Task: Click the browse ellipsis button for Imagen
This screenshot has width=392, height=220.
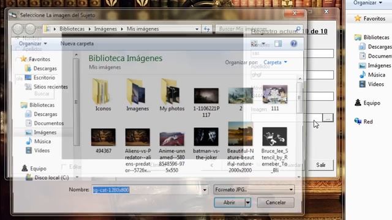Action: (x=328, y=118)
